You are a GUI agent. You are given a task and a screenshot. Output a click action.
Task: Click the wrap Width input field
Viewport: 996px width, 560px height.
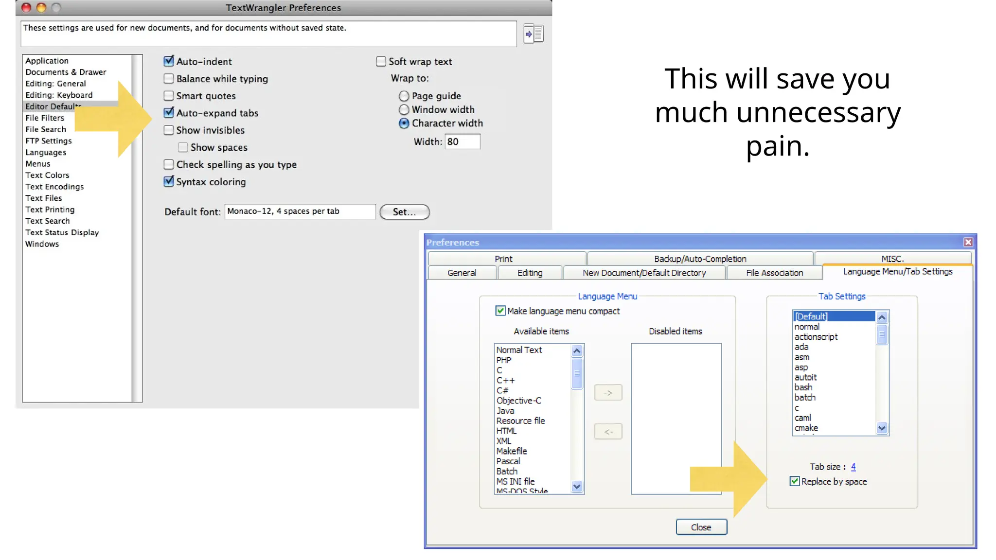tap(462, 141)
